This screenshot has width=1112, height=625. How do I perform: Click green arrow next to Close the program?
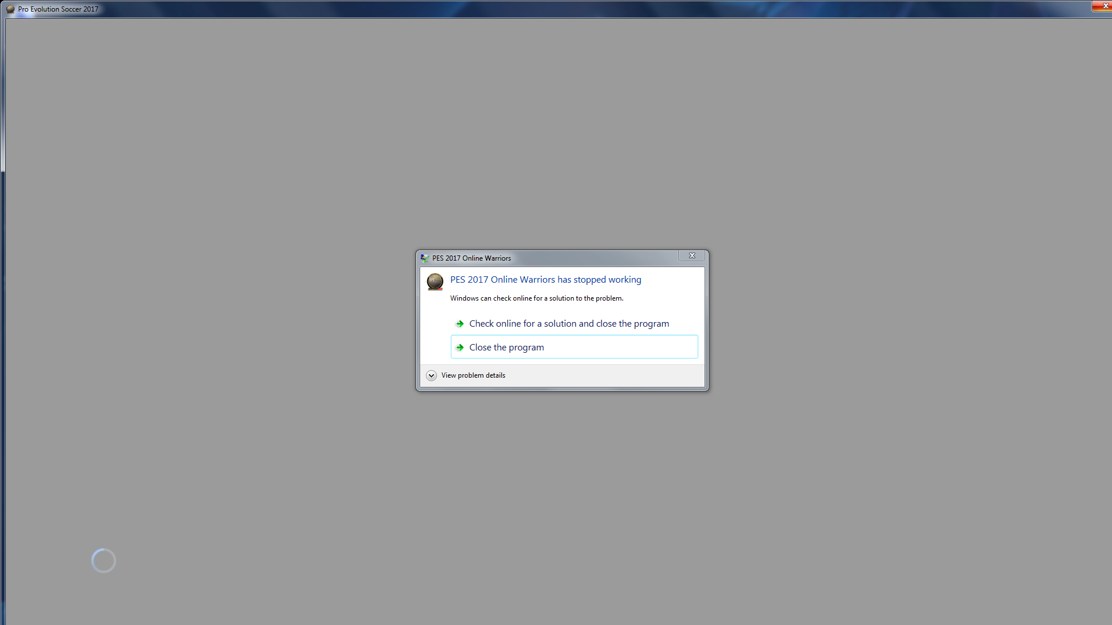(x=460, y=348)
